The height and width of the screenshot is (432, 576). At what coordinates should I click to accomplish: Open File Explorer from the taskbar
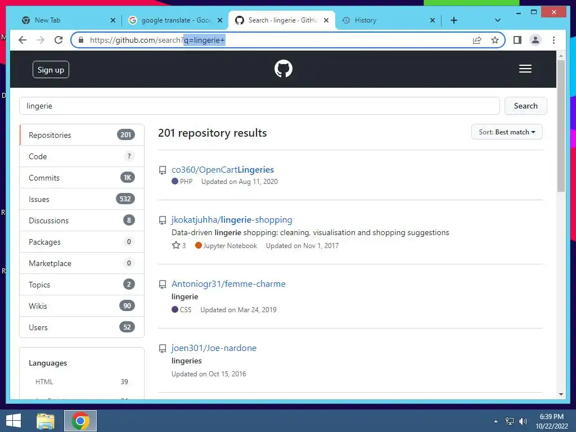point(46,421)
